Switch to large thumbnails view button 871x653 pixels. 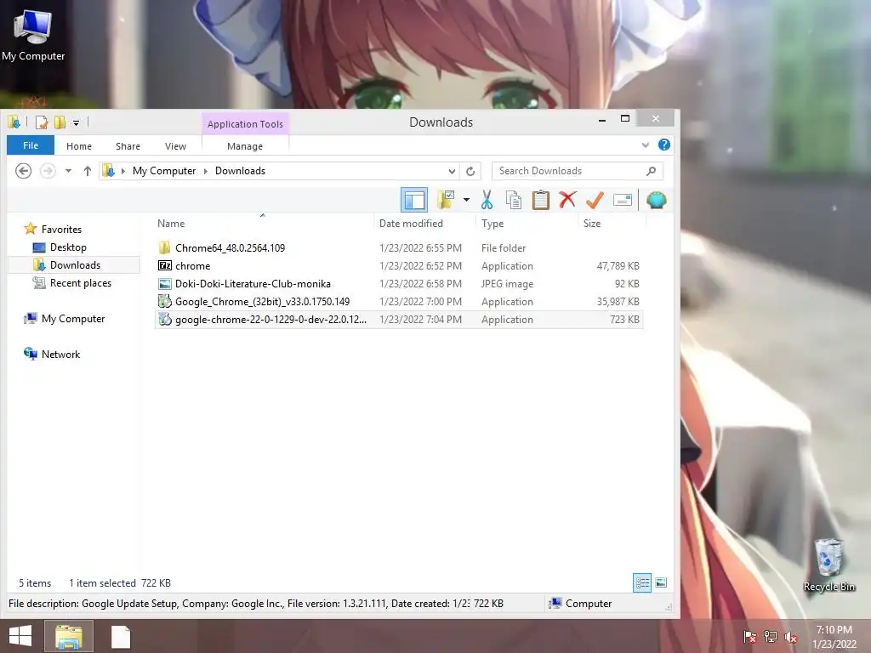click(660, 582)
